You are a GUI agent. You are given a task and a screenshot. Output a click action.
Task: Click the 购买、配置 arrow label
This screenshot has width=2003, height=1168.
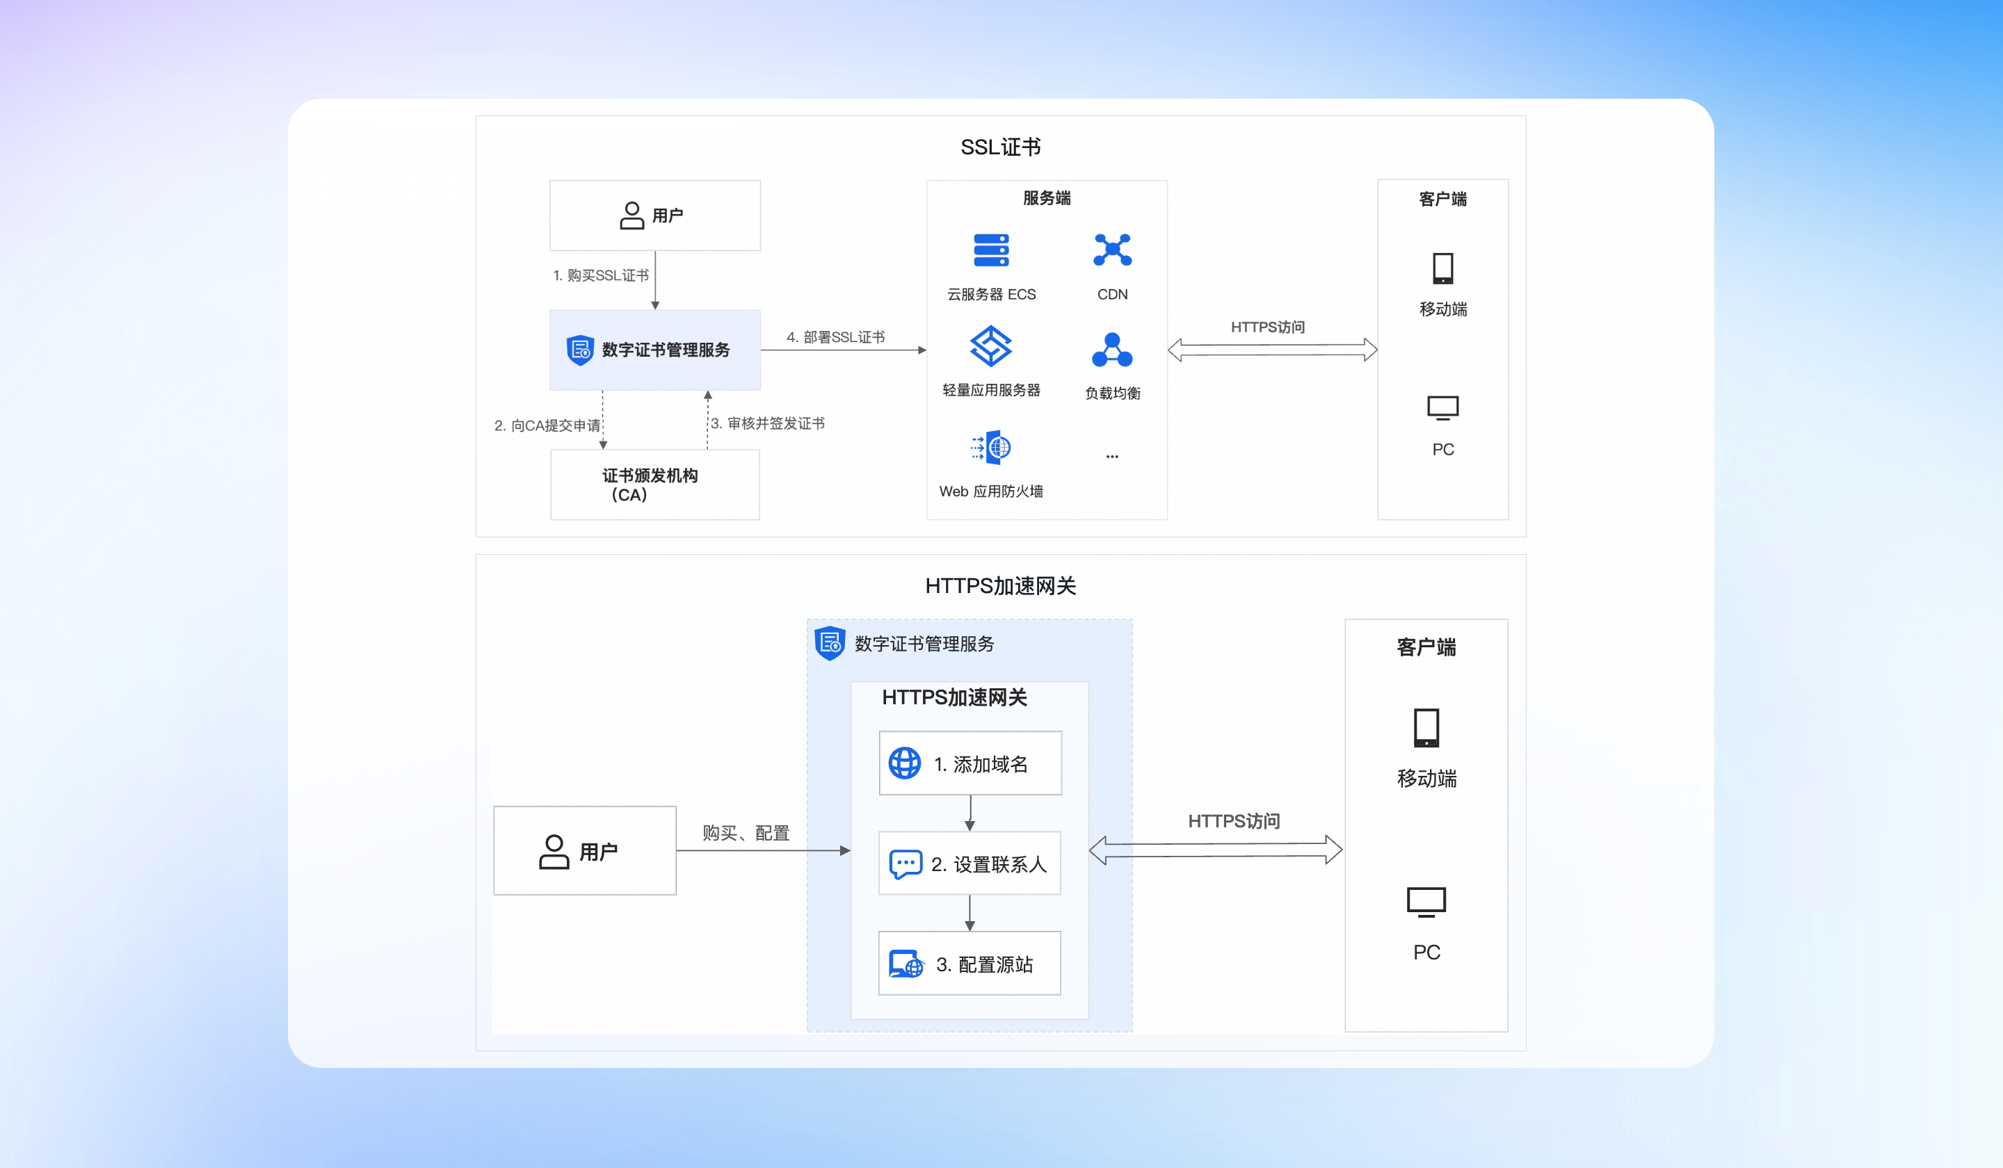tap(746, 833)
